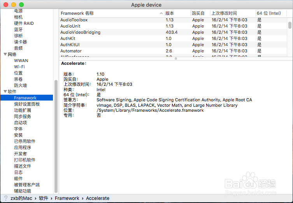Image resolution: width=293 pixels, height=203 pixels.
Task: Select 宗卷 under 网络
Action: [18, 79]
